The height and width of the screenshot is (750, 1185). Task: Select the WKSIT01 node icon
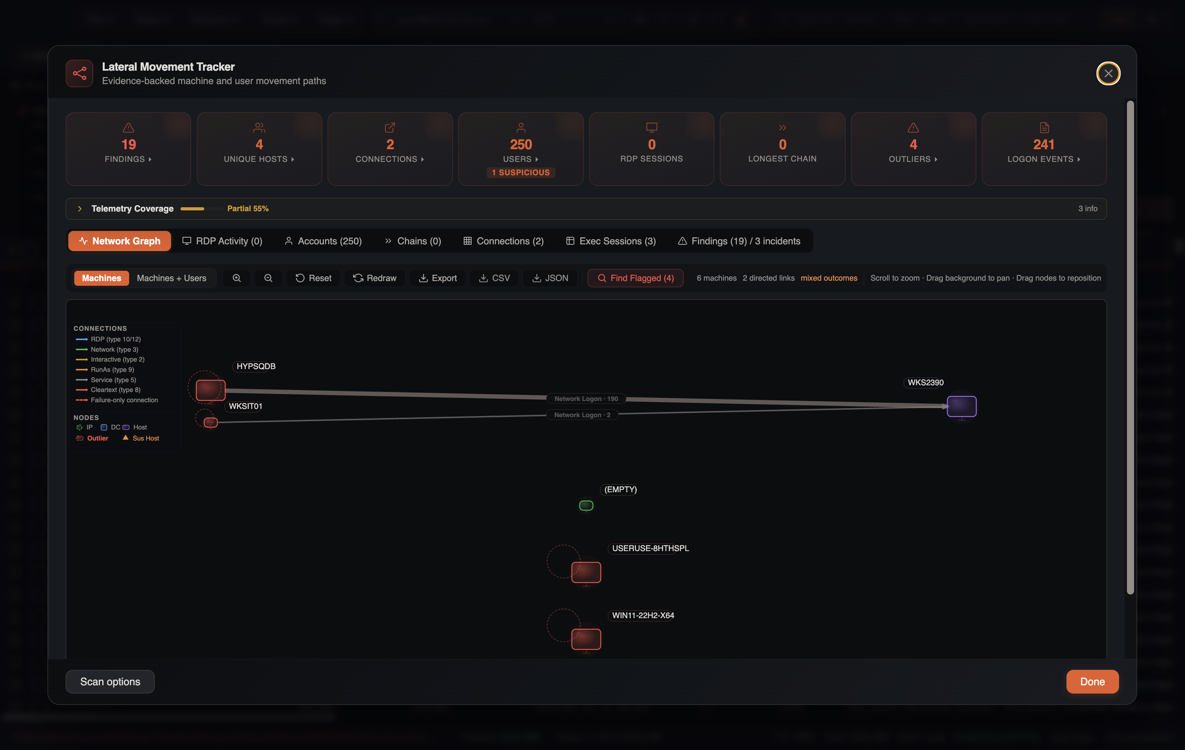pyautogui.click(x=211, y=422)
